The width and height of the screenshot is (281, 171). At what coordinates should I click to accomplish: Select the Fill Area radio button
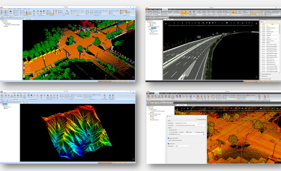pos(187,132)
